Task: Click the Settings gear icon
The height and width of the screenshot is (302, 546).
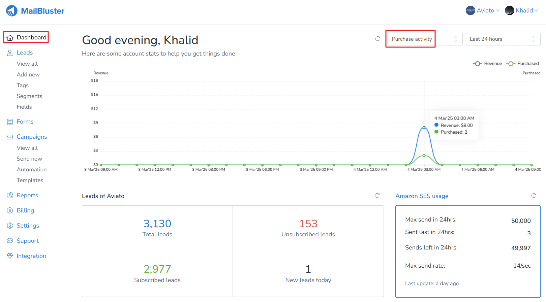Action: point(10,226)
